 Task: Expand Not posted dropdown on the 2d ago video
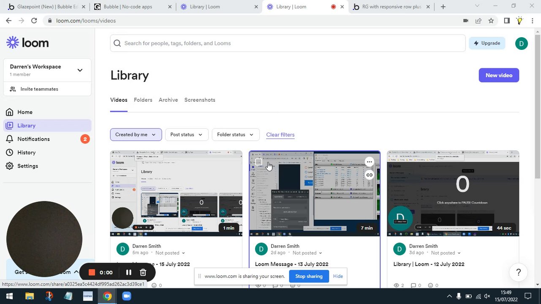coord(307,253)
